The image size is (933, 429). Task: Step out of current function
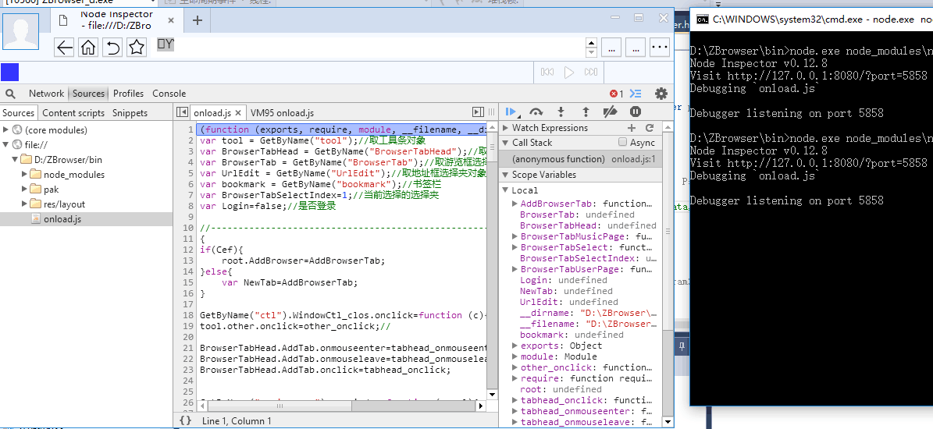pyautogui.click(x=586, y=112)
